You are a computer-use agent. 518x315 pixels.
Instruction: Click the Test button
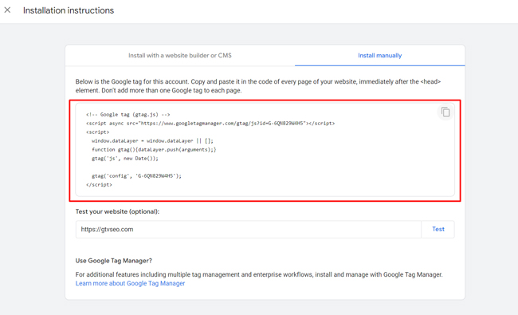438,229
